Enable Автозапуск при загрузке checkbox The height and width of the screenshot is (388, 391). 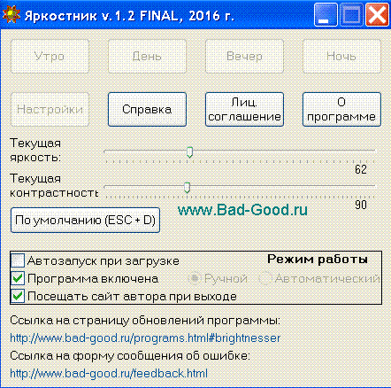[18, 260]
